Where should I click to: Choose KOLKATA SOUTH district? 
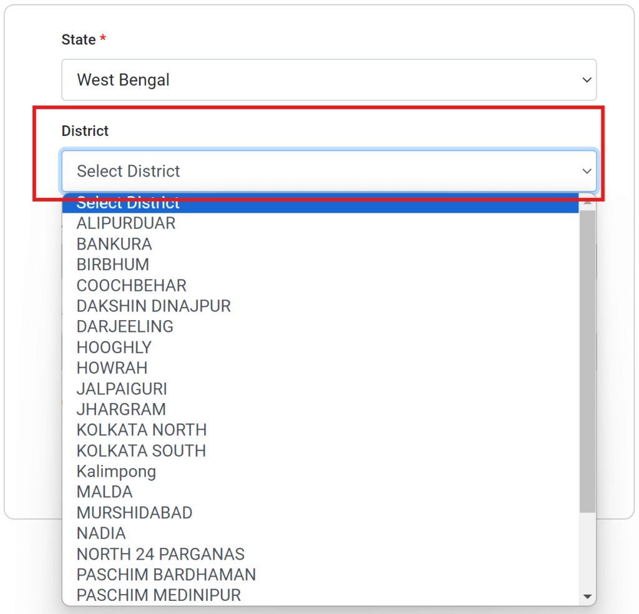(x=141, y=451)
